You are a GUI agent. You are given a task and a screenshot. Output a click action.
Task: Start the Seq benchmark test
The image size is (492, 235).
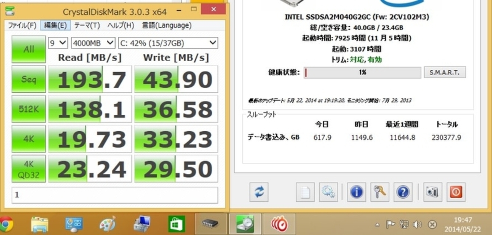coord(29,79)
